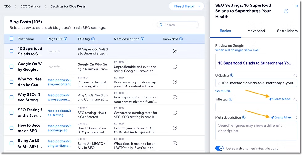The image size is (302, 155).
Task: Click the panel Title tag info icon
Action: point(231,99)
